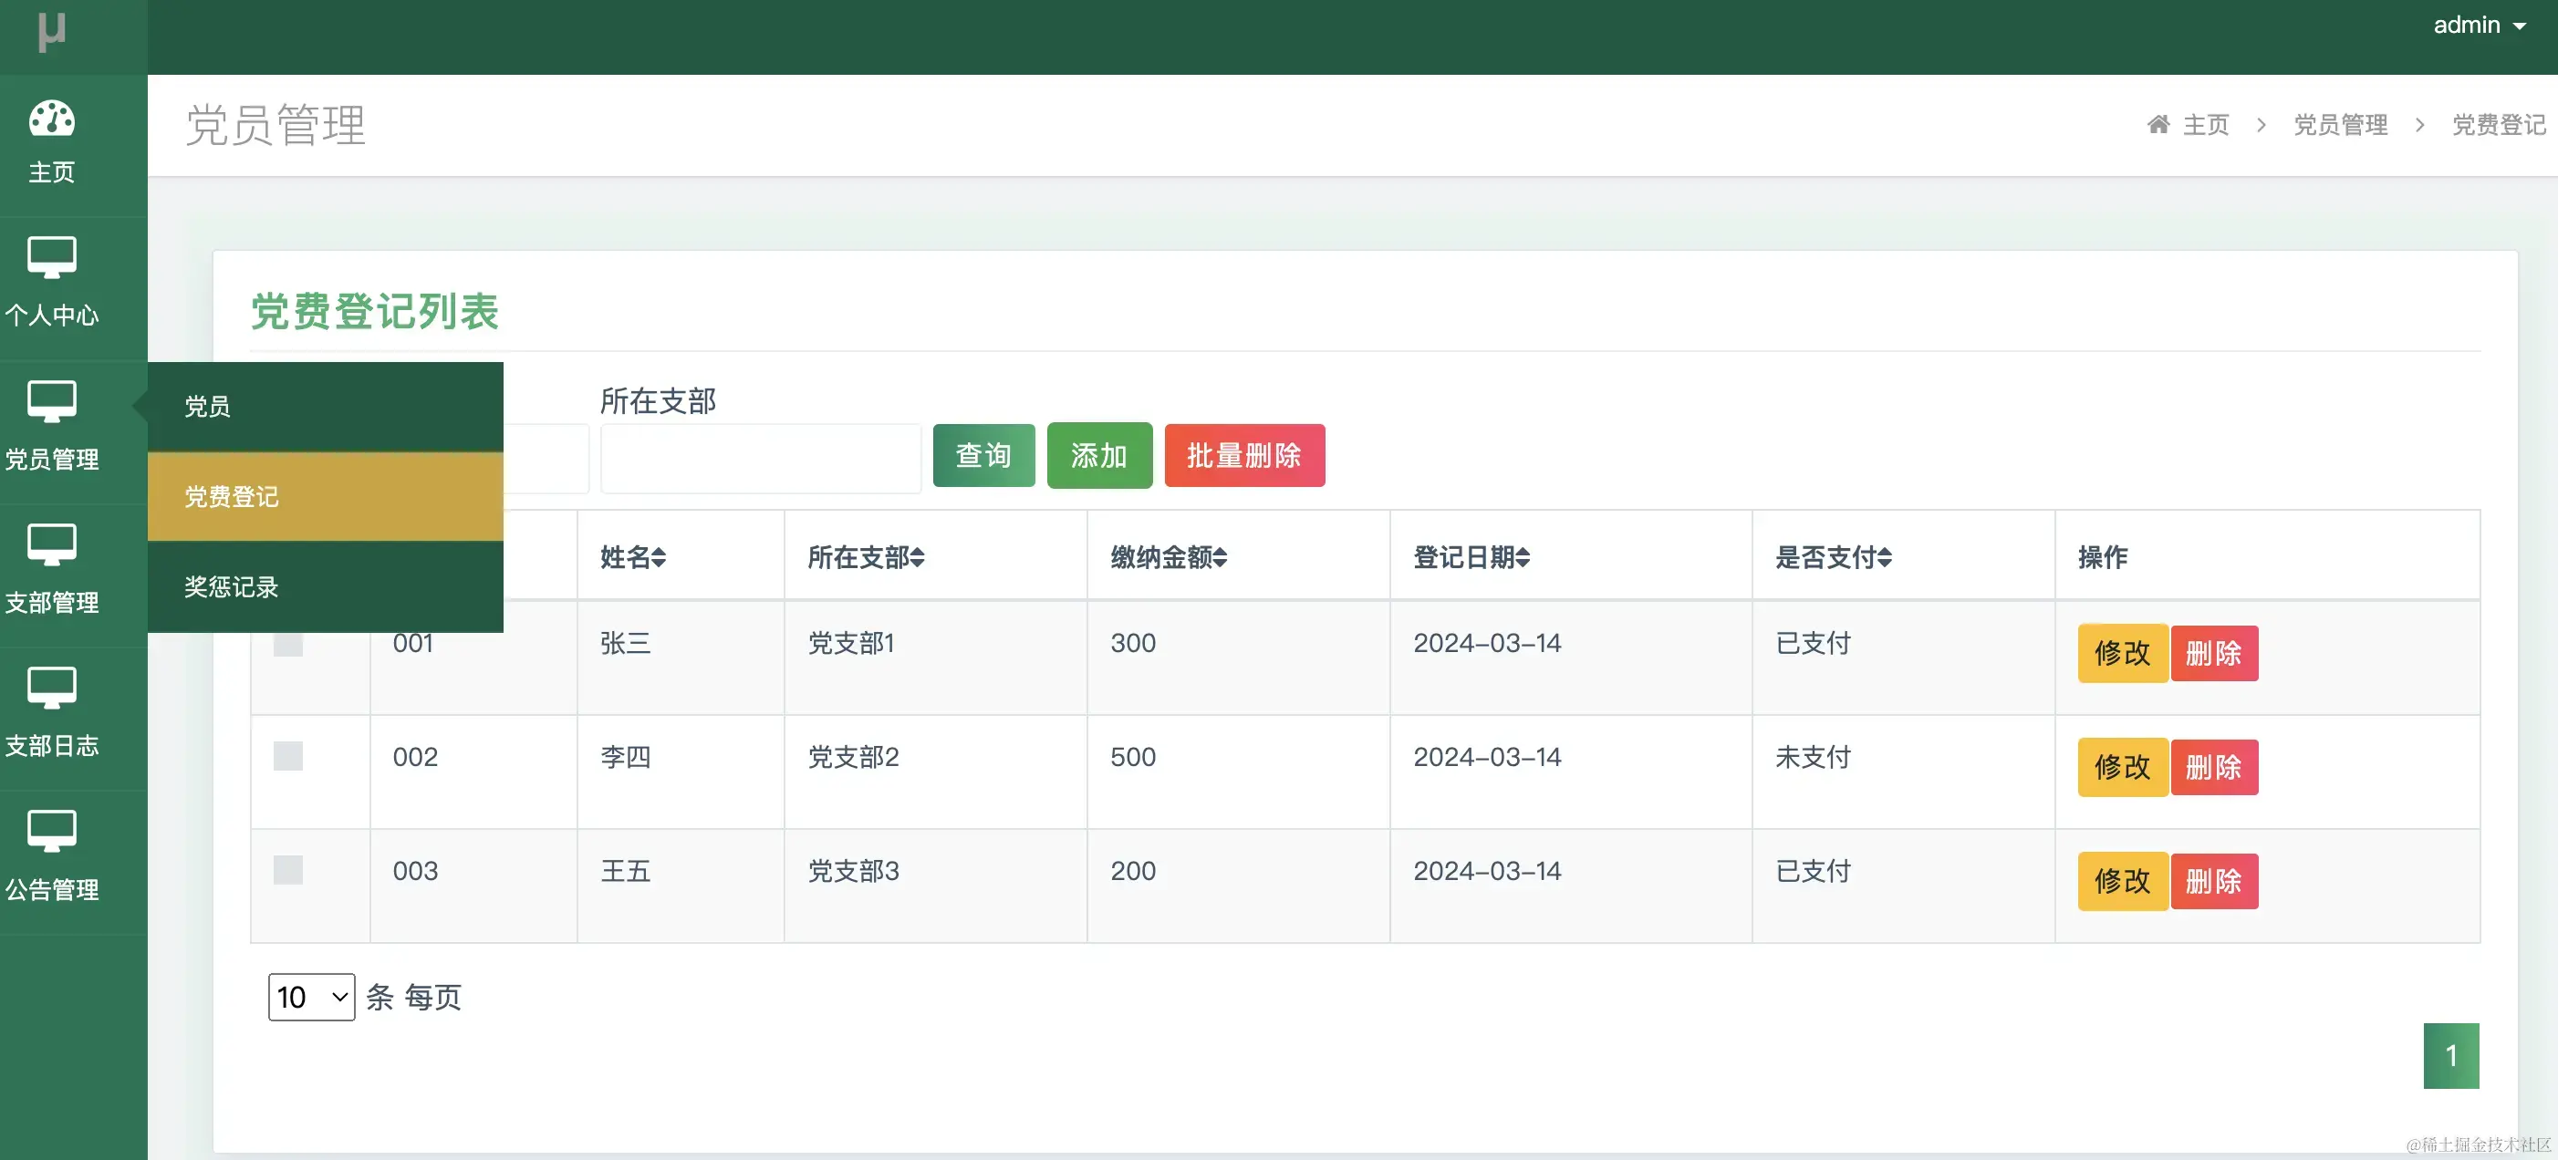The height and width of the screenshot is (1160, 2558).
Task: Click the logo icon at top-left
Action: point(52,32)
